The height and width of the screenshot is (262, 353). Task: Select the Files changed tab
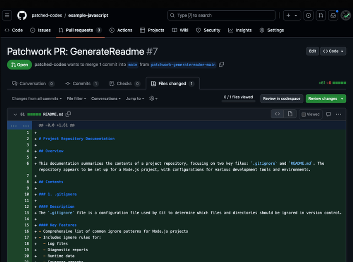point(173,84)
